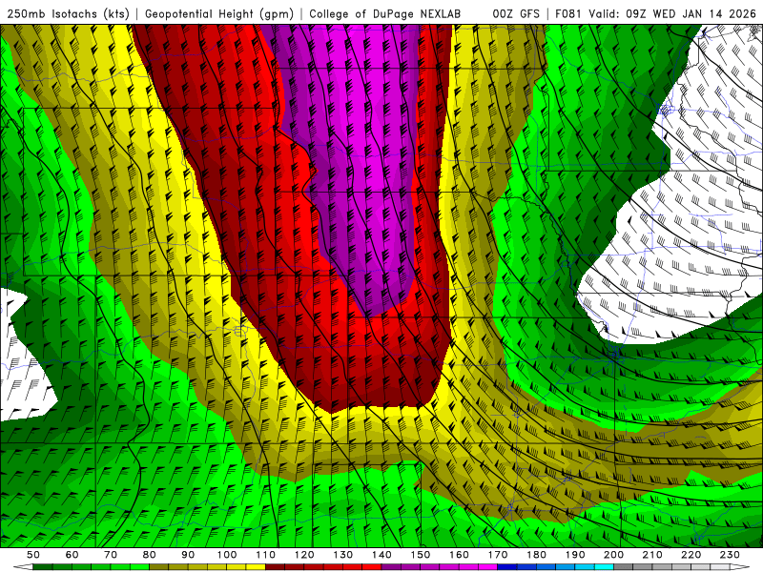Select the dark blue swatch starting at 170
Image resolution: width=763 pixels, height=572 pixels.
coord(507,567)
